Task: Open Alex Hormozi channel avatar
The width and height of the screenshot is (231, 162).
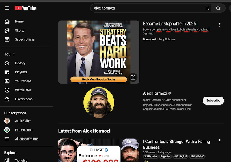Action: (x=99, y=102)
